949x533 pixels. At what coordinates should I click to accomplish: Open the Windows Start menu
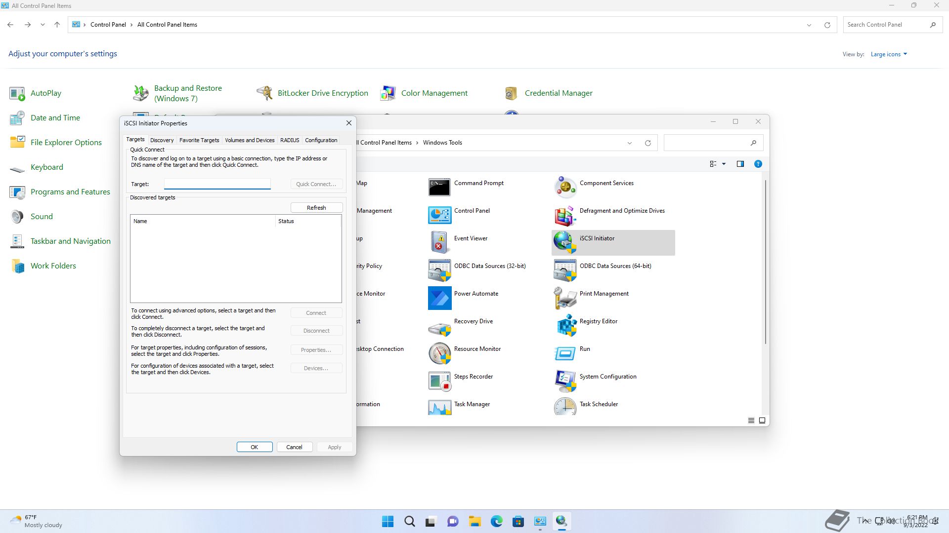click(x=388, y=521)
